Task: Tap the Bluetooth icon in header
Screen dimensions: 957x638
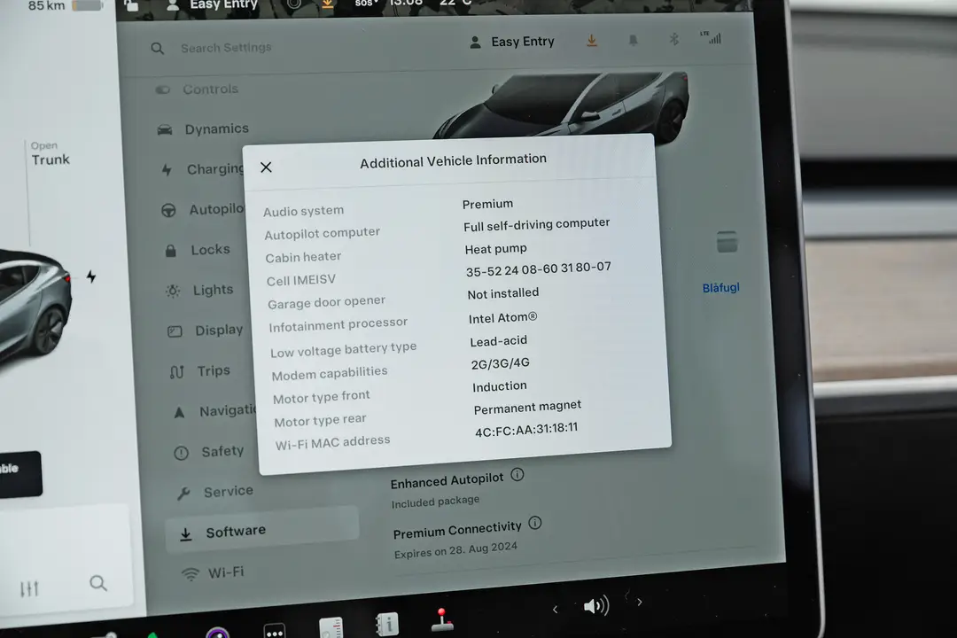Action: (x=673, y=40)
